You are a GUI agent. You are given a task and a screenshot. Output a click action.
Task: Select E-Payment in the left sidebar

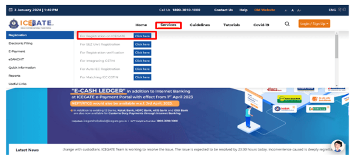(x=17, y=51)
